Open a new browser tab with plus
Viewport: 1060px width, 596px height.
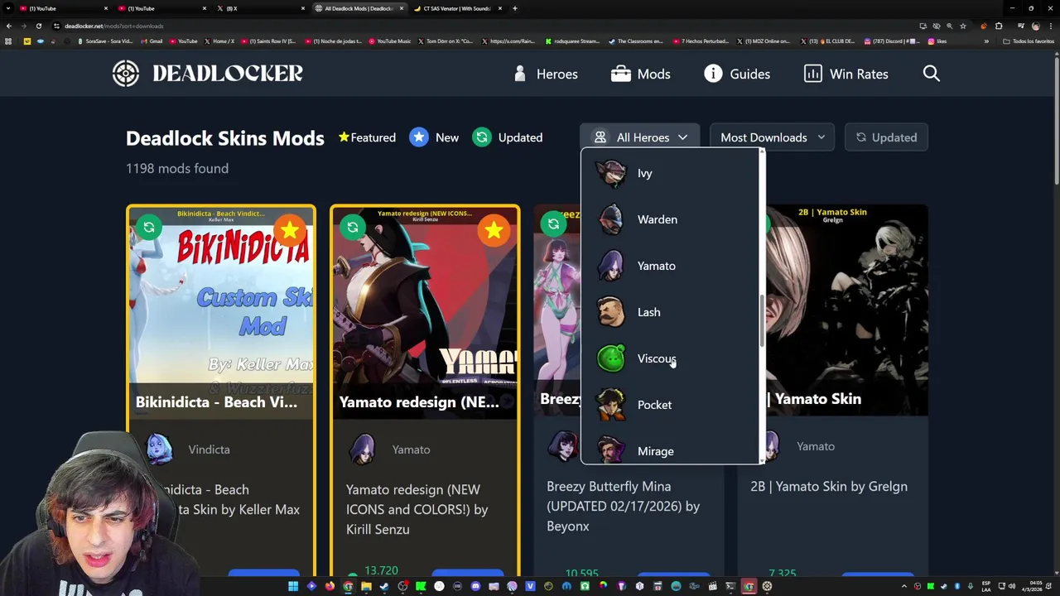[x=514, y=8]
